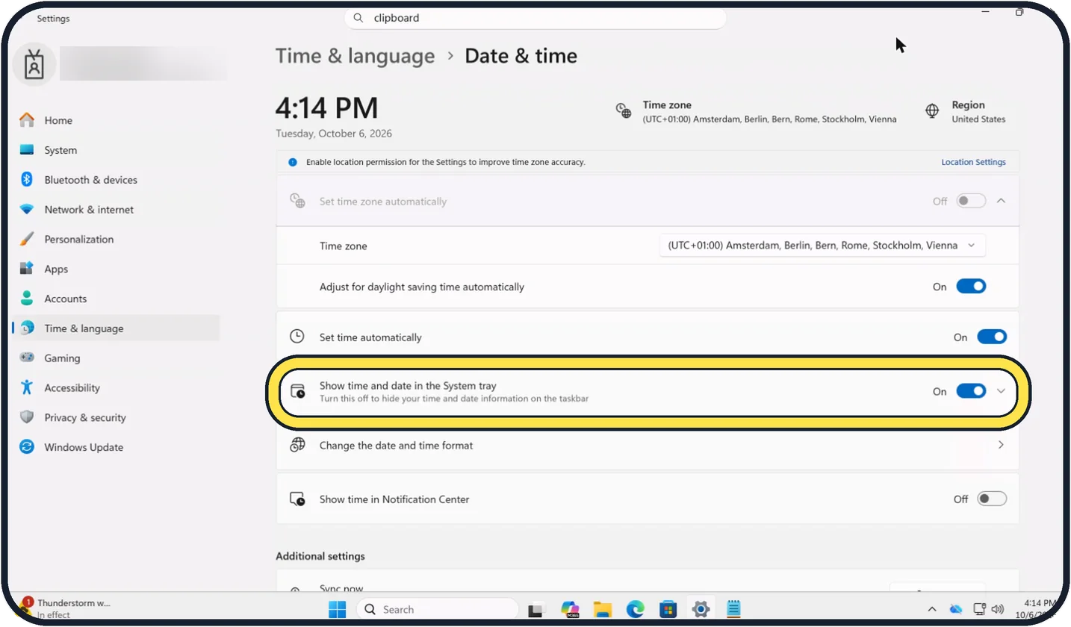Go to Bluetooth & devices settings

[x=116, y=180]
